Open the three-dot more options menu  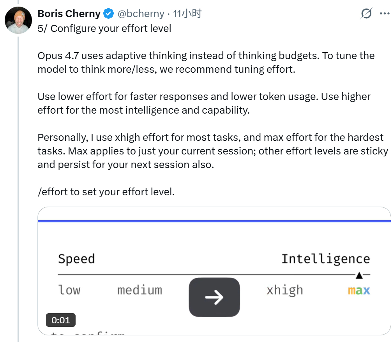pos(385,14)
